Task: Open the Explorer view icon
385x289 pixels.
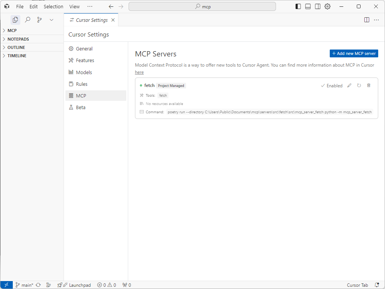Action: 15,20
